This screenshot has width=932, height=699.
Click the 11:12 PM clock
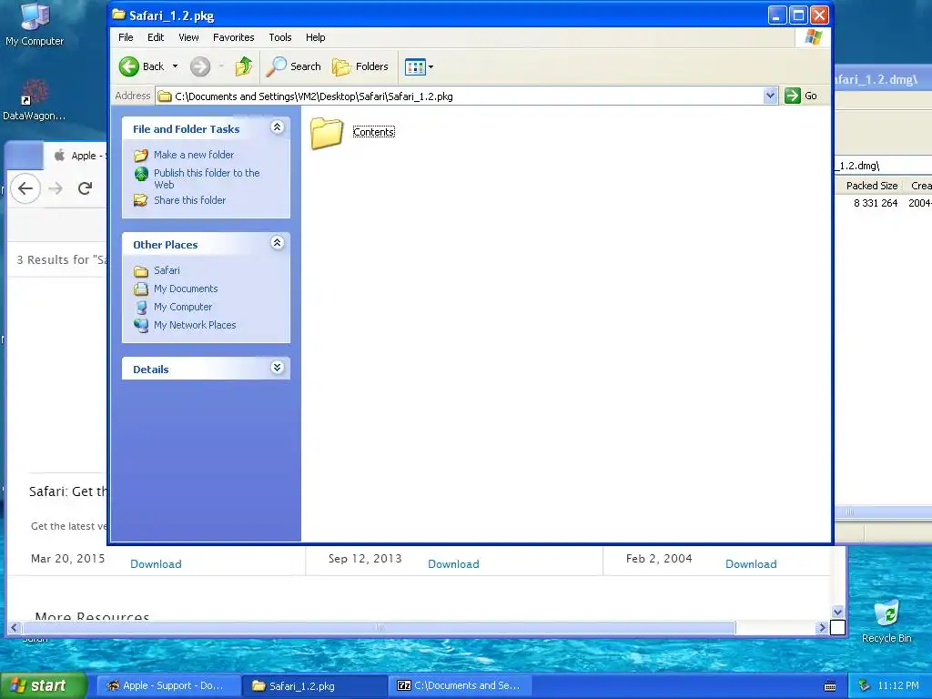tap(898, 686)
